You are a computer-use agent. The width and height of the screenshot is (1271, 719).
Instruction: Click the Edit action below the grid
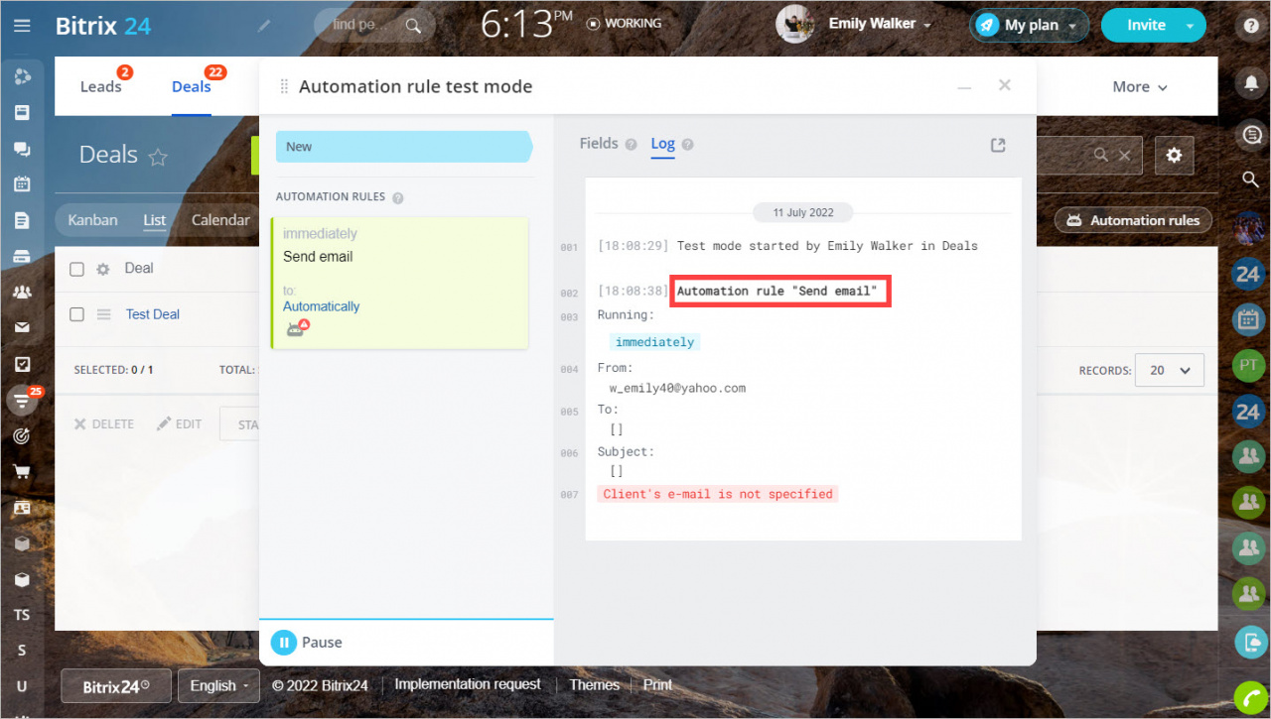tap(179, 423)
